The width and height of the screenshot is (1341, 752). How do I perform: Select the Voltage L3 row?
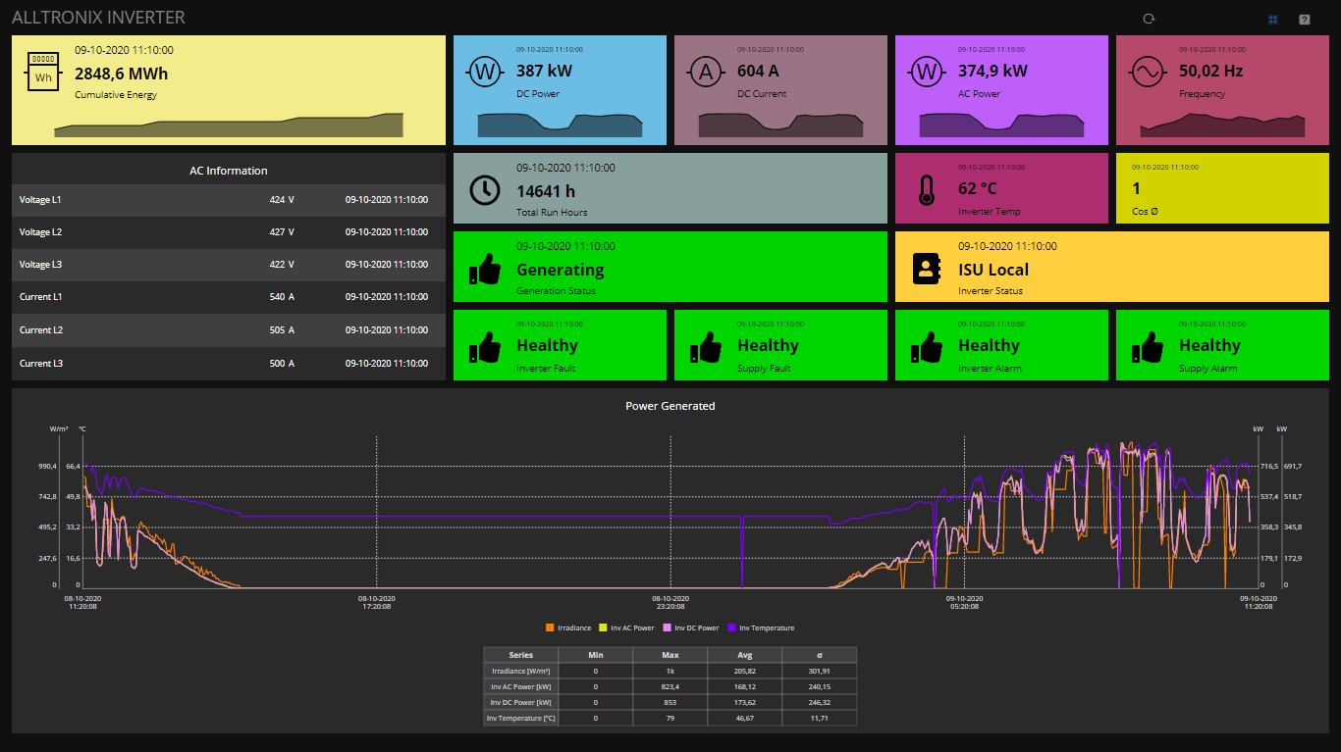pyautogui.click(x=229, y=265)
